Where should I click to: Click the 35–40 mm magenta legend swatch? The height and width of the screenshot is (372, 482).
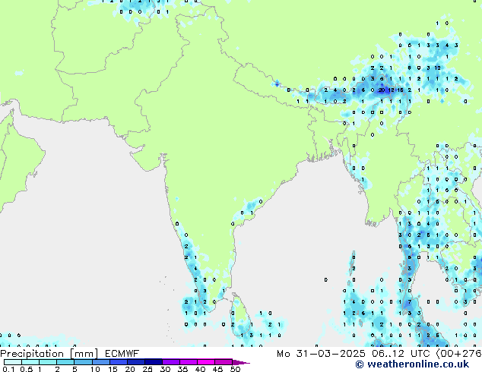(x=188, y=362)
